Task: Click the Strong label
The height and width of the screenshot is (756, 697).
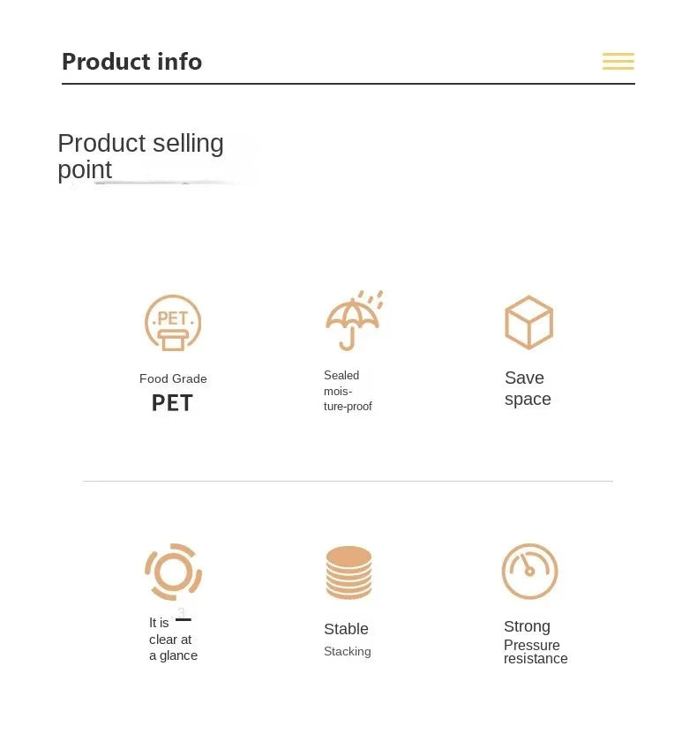Action: (x=527, y=626)
